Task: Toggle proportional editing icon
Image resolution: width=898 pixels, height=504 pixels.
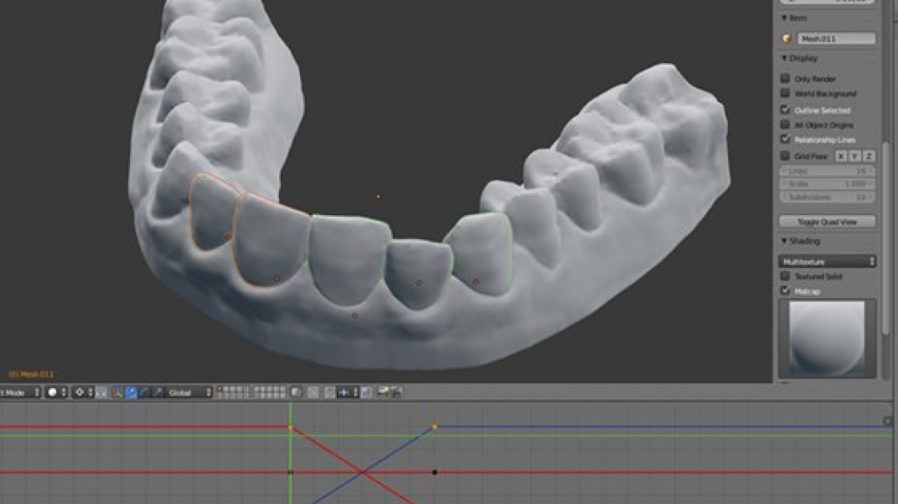Action: click(313, 392)
